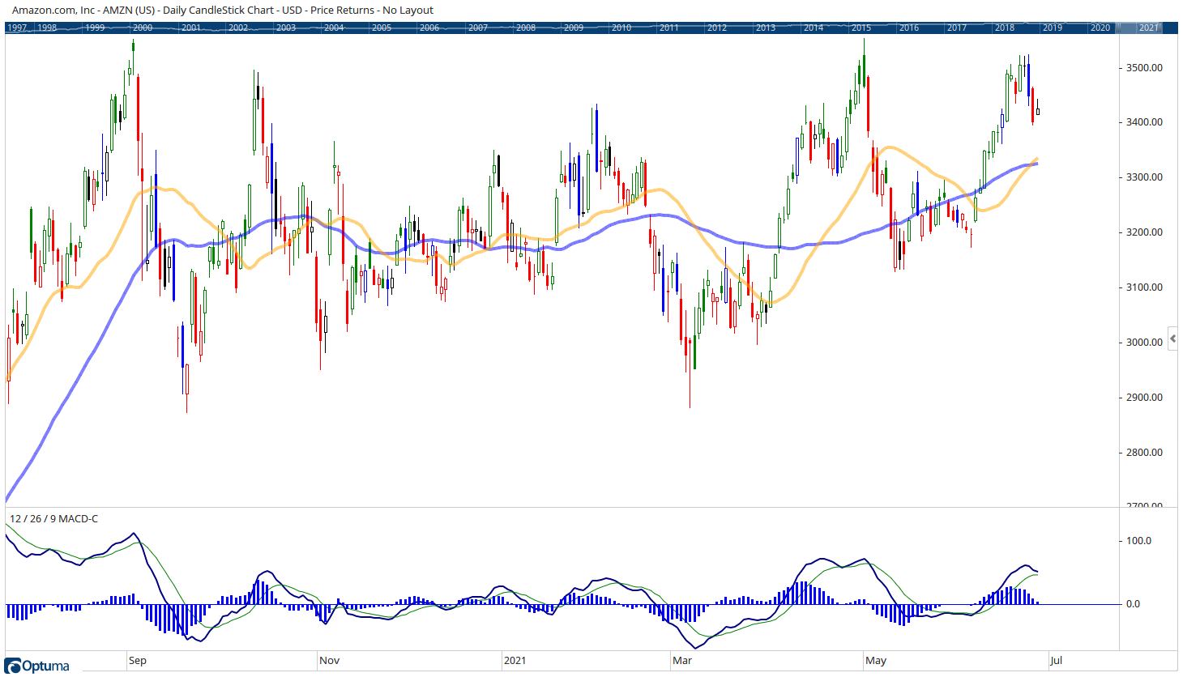The height and width of the screenshot is (677, 1183).
Task: Jump to 2007 in the year overview strip
Action: [478, 28]
